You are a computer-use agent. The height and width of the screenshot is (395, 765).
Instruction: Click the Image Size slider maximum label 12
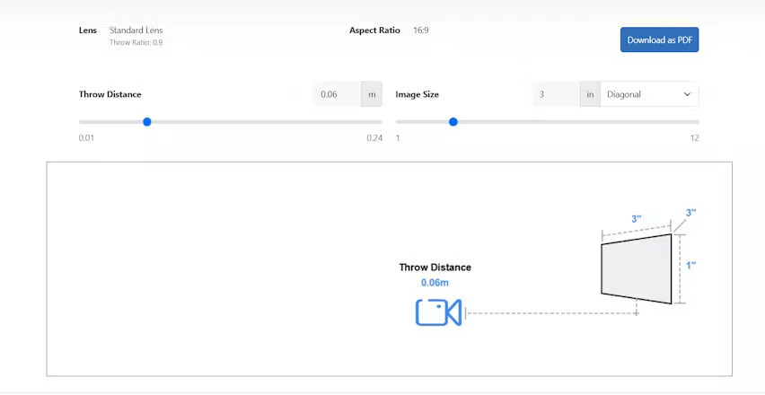pyautogui.click(x=693, y=138)
